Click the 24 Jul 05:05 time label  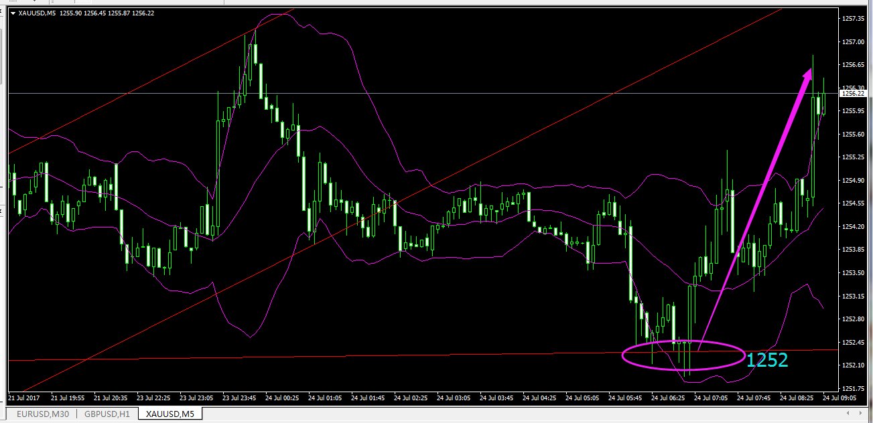coord(582,398)
